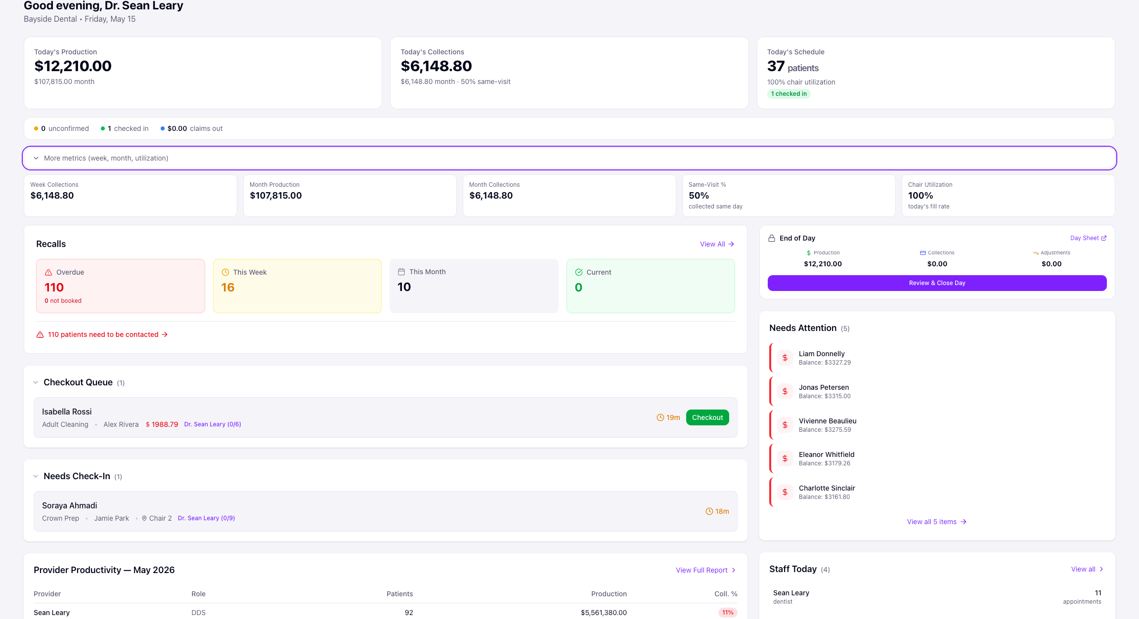Click the calendar icon on This Month card
This screenshot has height=619, width=1139.
(x=401, y=272)
